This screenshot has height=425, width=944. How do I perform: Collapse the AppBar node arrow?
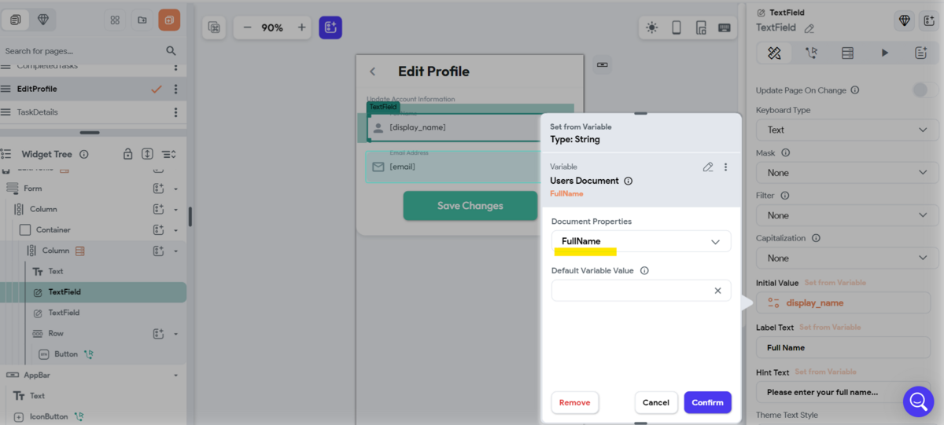point(176,376)
